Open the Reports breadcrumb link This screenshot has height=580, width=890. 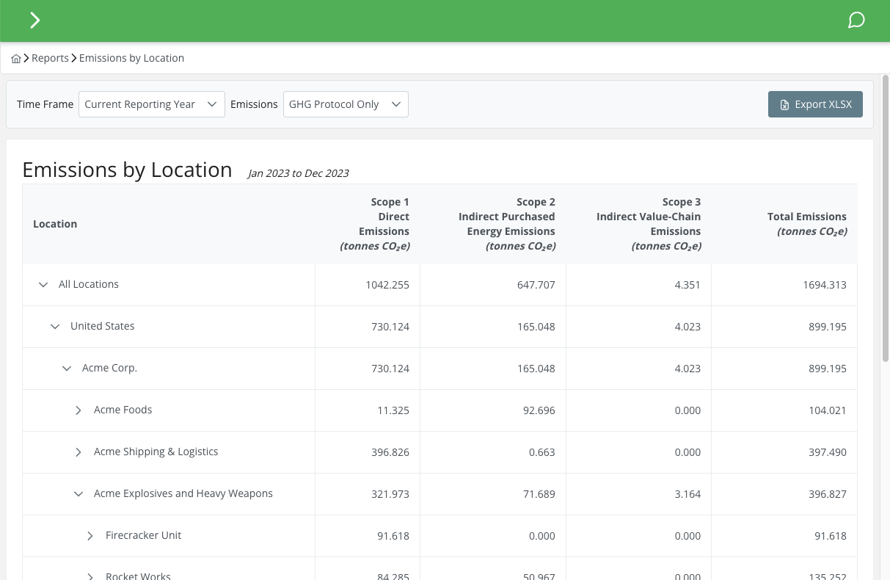tap(50, 58)
